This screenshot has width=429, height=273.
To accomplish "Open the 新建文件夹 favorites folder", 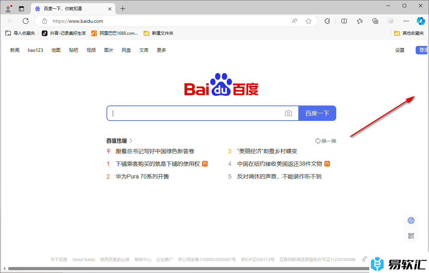I will coord(158,33).
